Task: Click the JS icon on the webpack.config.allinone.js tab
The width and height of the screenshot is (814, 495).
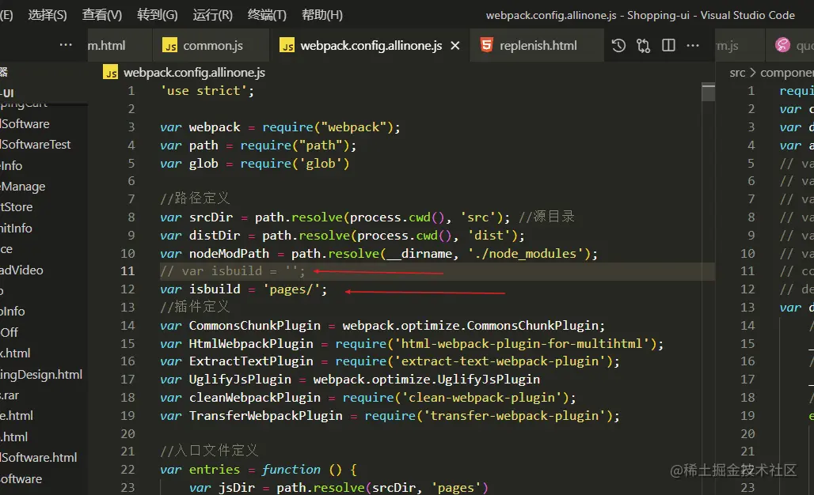Action: tap(287, 46)
